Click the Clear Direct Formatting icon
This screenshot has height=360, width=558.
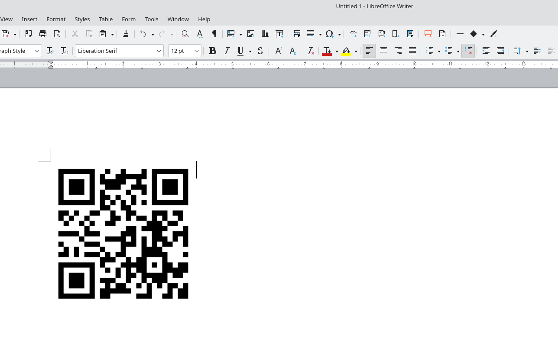[x=310, y=51]
